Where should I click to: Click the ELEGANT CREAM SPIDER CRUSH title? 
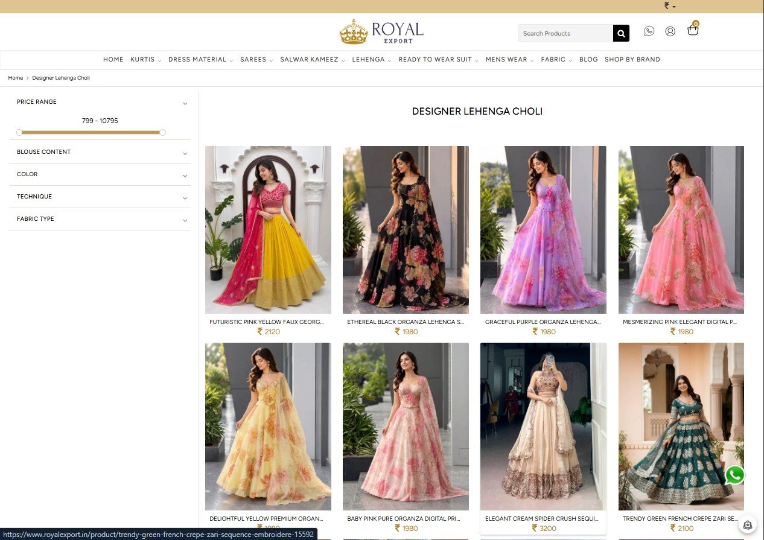543,519
